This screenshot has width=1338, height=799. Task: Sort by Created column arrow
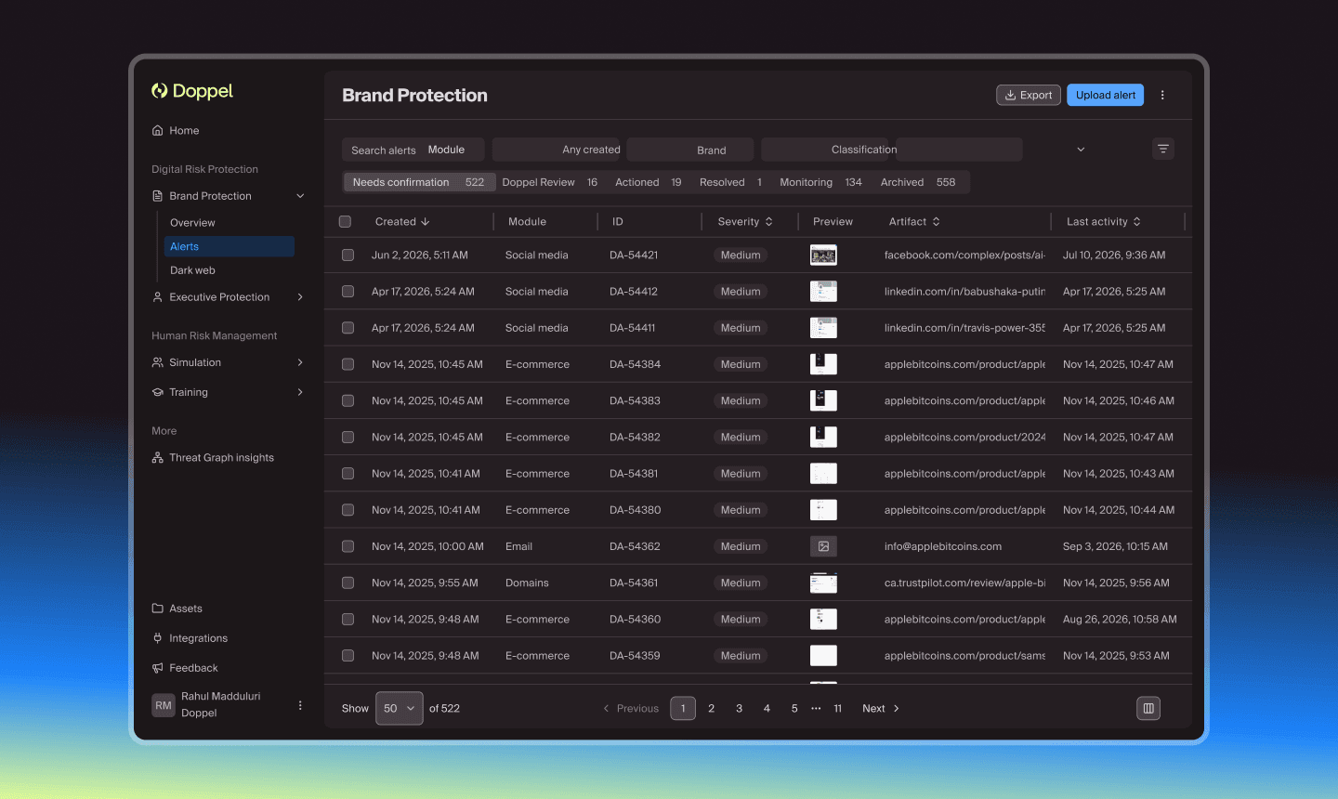[x=426, y=222]
